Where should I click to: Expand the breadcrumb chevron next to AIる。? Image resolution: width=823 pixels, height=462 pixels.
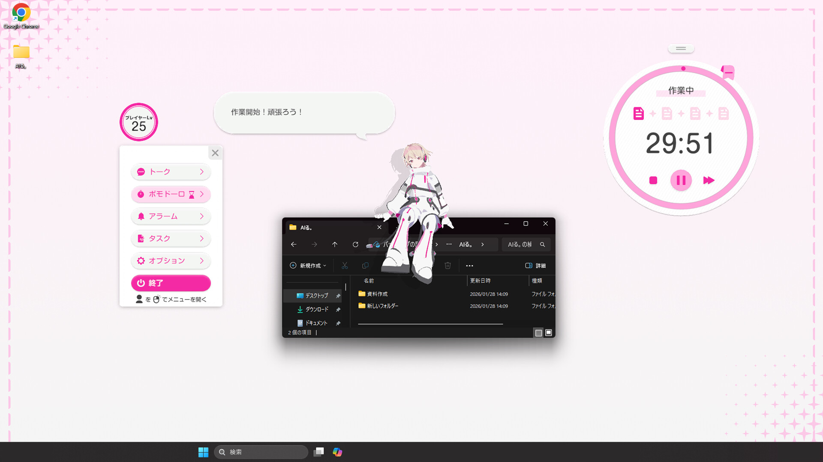pos(482,244)
